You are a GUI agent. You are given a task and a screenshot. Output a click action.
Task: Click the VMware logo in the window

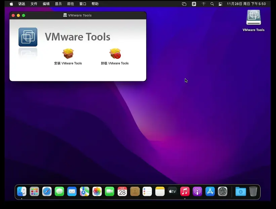(28, 37)
